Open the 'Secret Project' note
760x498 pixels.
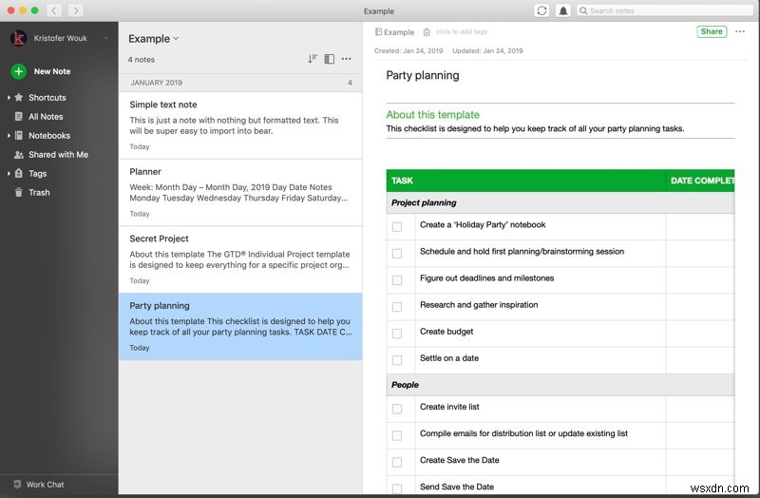click(x=240, y=259)
